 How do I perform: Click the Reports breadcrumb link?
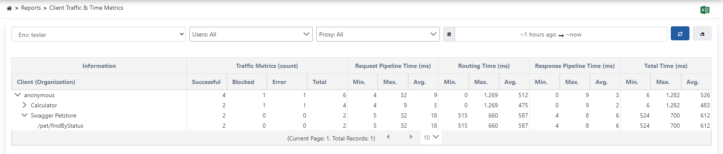(x=31, y=8)
